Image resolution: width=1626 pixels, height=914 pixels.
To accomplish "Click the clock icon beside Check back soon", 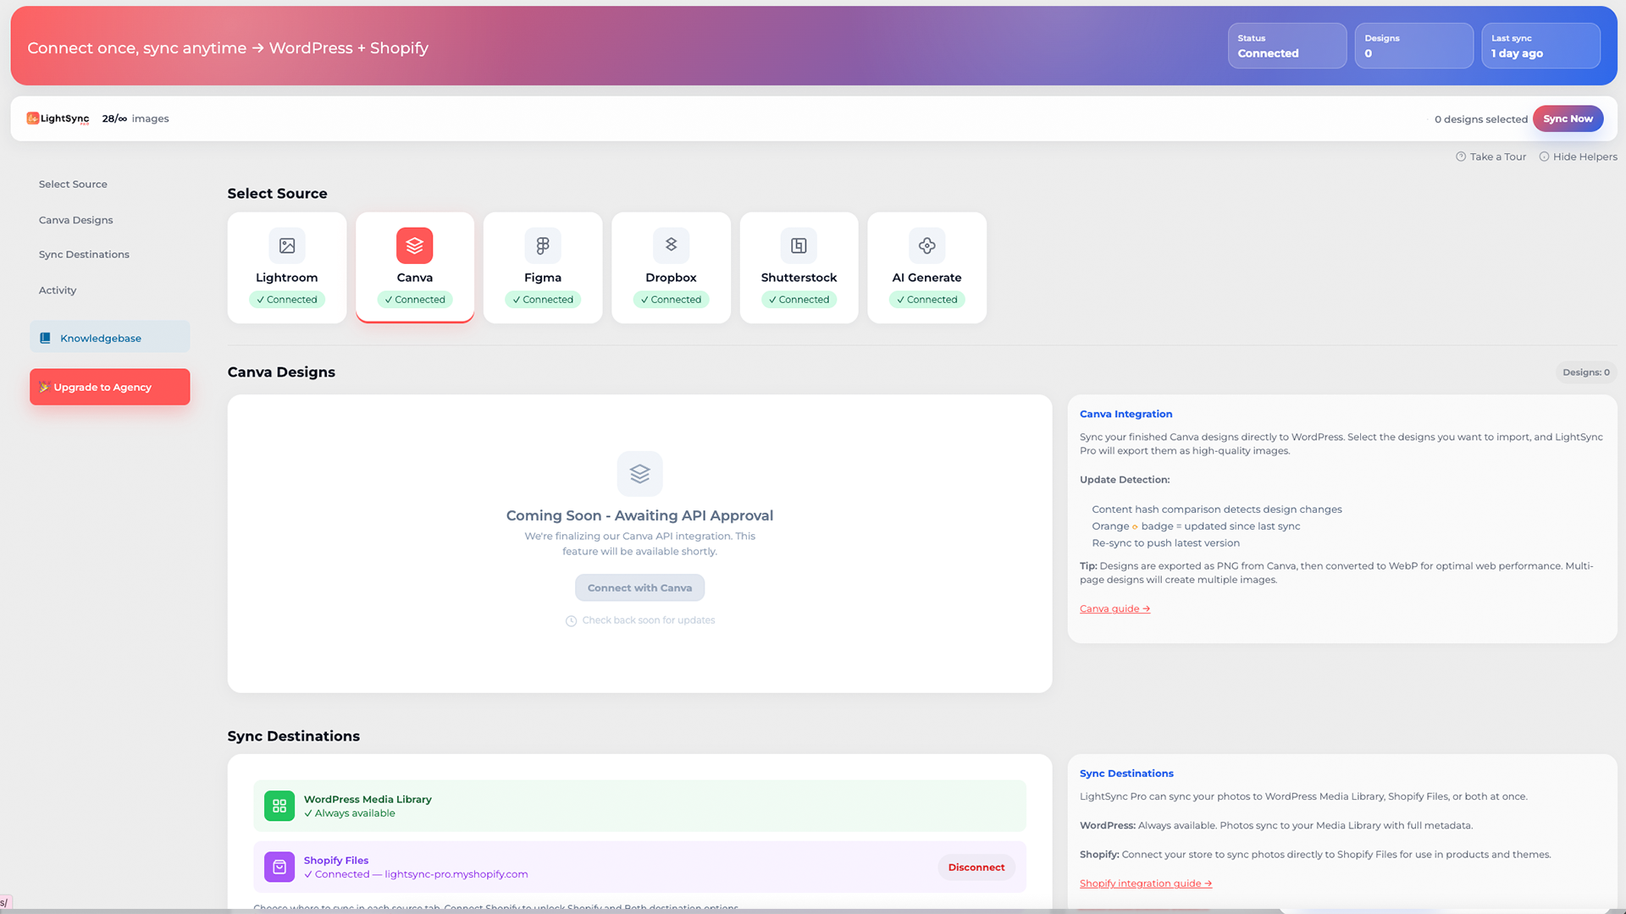I will pos(572,621).
